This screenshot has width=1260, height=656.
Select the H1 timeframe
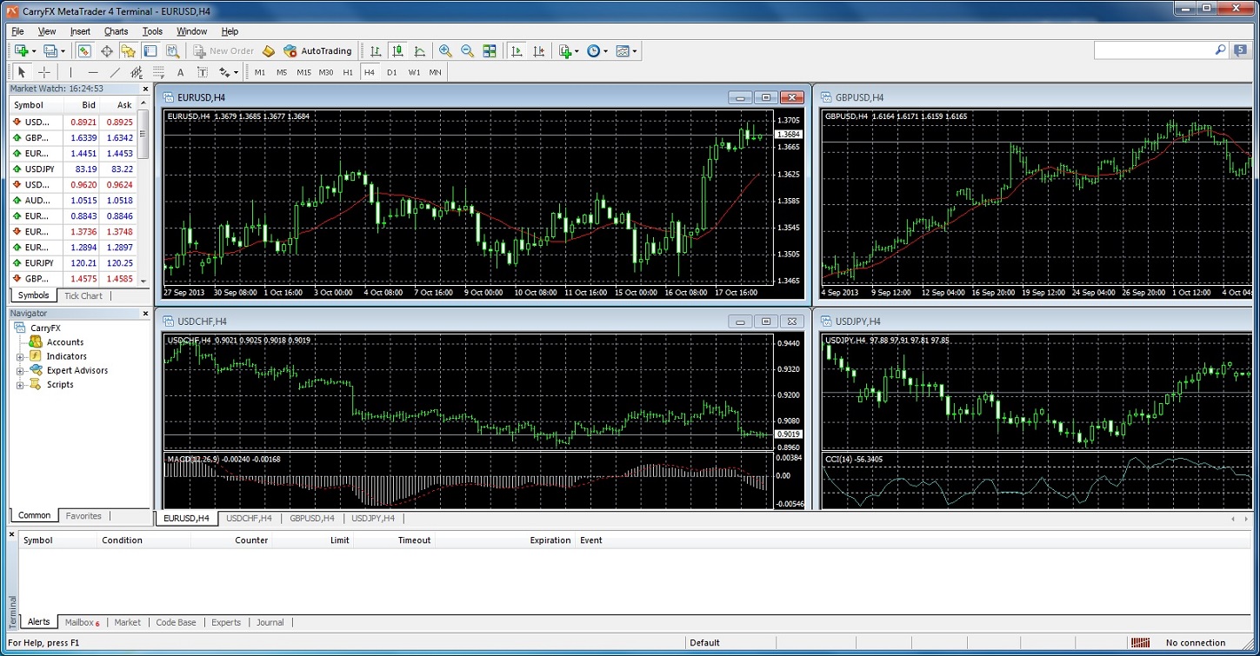[x=348, y=72]
